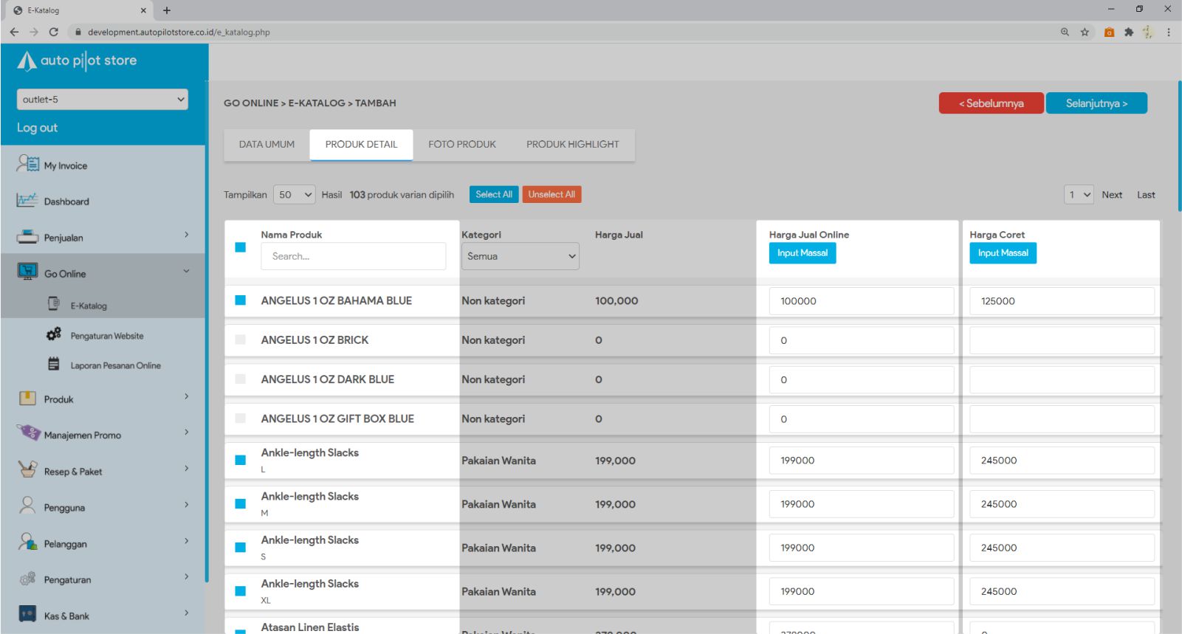1182x634 pixels.
Task: Switch to the FOTO PRODUK tab
Action: [462, 145]
